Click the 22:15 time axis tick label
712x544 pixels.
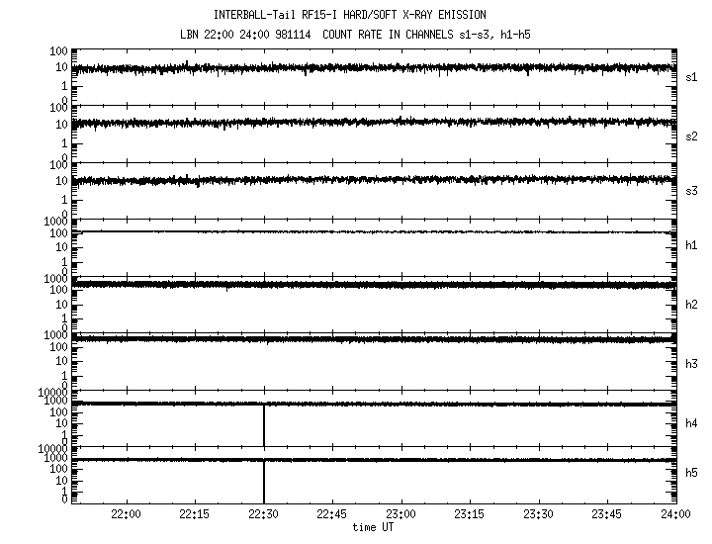(195, 515)
